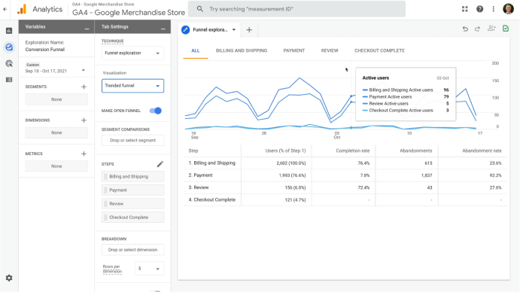Click the '3. Review' table row
Screen dimensions: 520x292
(345, 187)
